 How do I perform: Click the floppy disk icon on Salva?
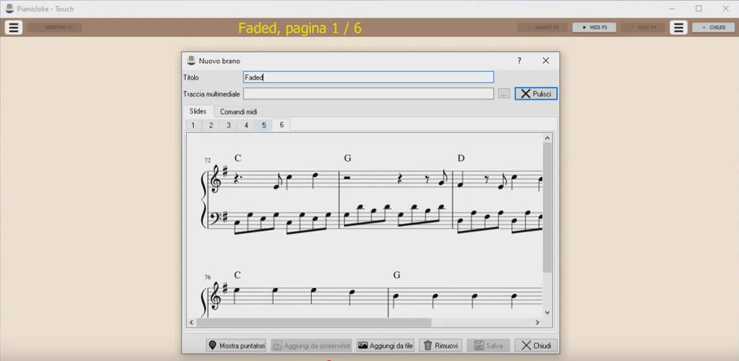click(478, 345)
